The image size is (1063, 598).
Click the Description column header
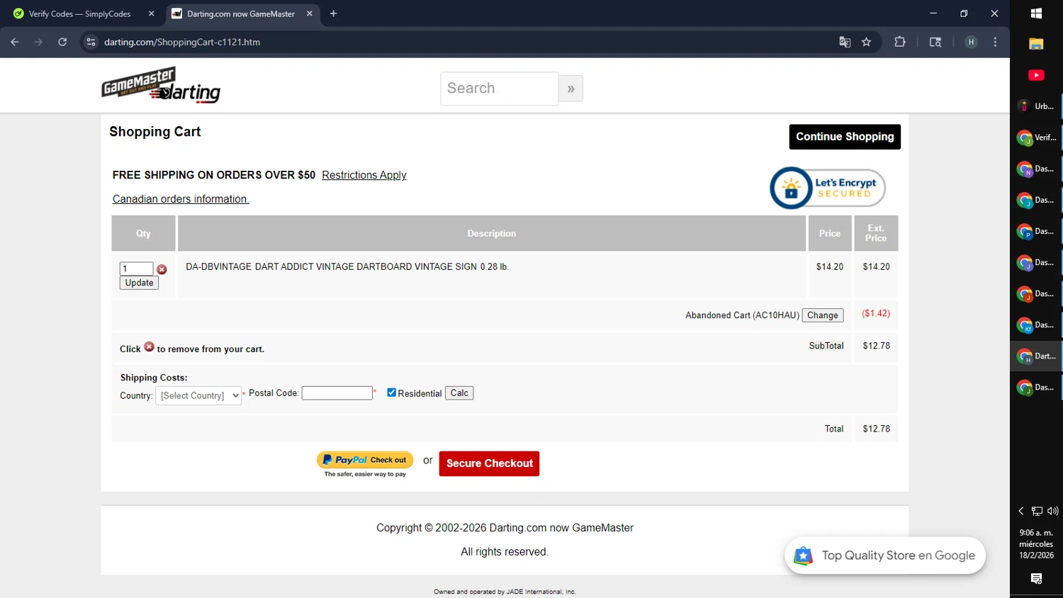pyautogui.click(x=492, y=233)
